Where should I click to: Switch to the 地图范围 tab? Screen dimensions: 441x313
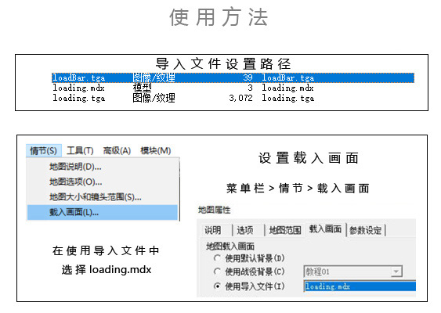[x=285, y=230]
